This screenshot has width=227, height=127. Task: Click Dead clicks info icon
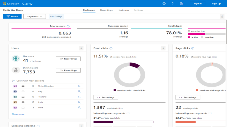[x=111, y=48]
